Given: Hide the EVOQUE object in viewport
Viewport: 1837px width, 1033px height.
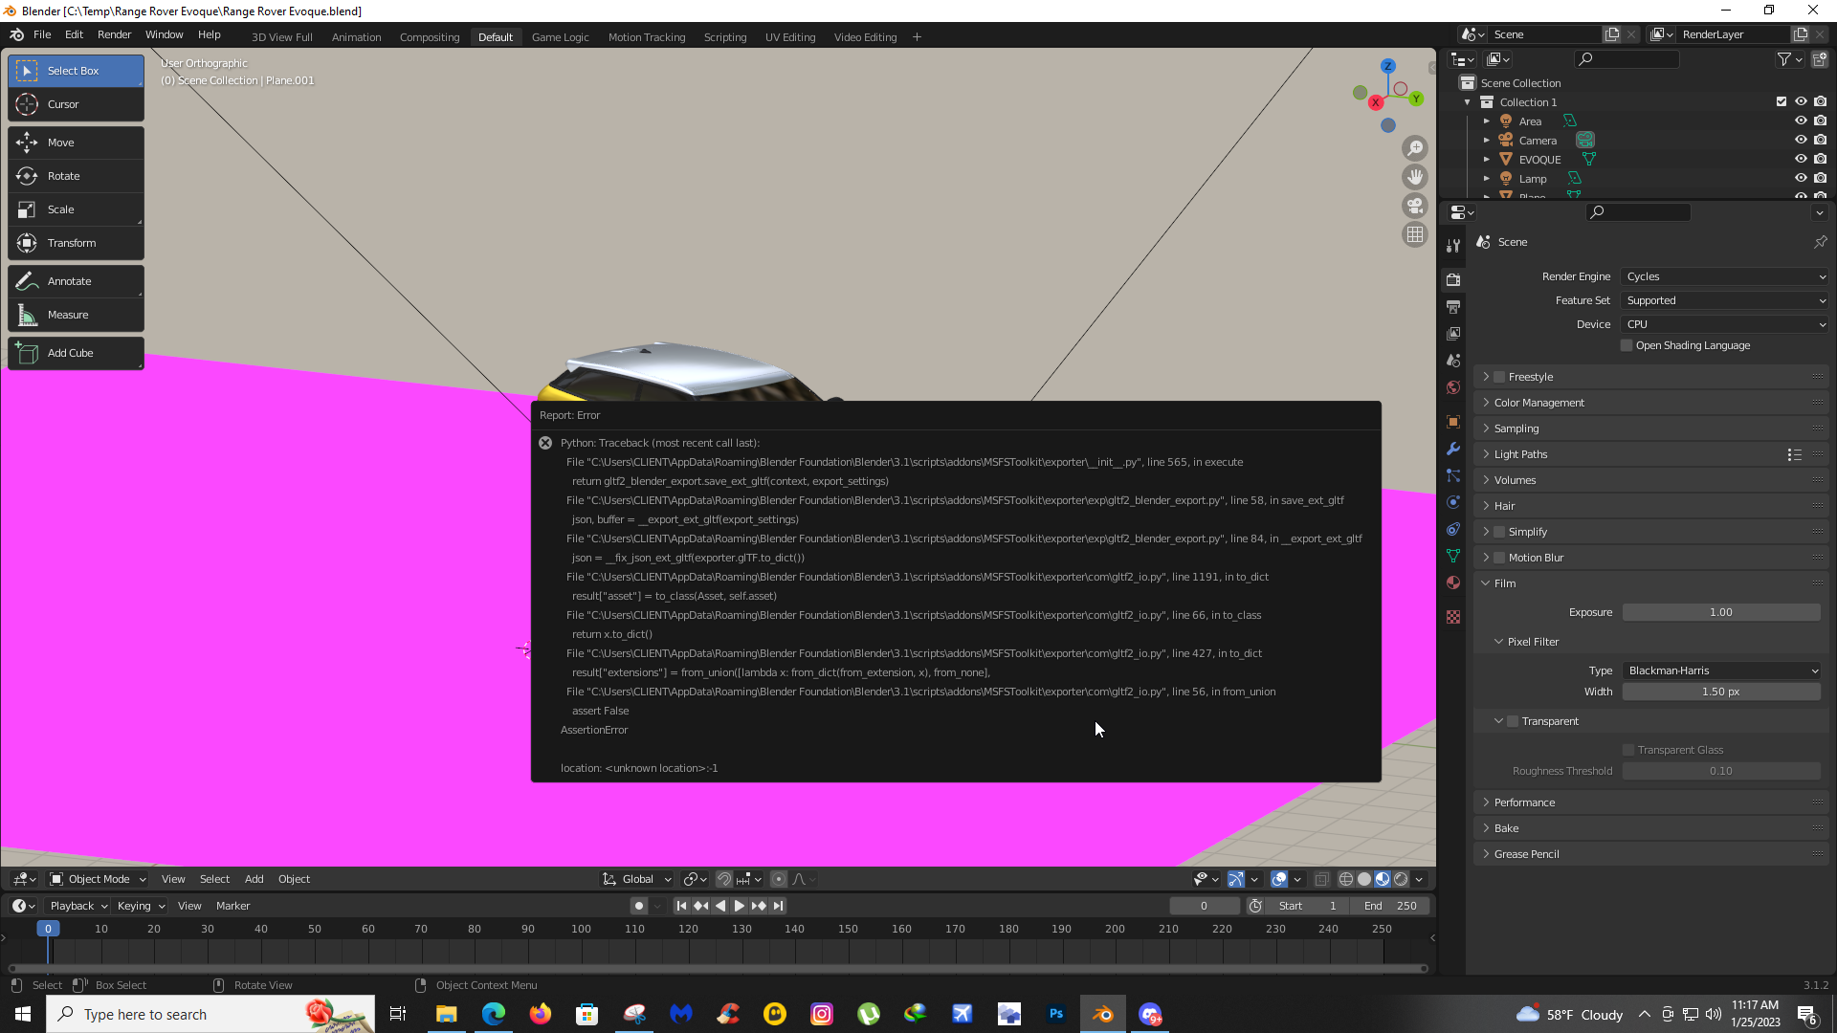Looking at the screenshot, I should pos(1801,160).
